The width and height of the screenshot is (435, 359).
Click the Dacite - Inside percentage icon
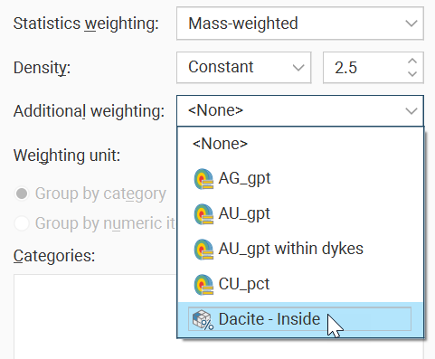pyautogui.click(x=203, y=320)
